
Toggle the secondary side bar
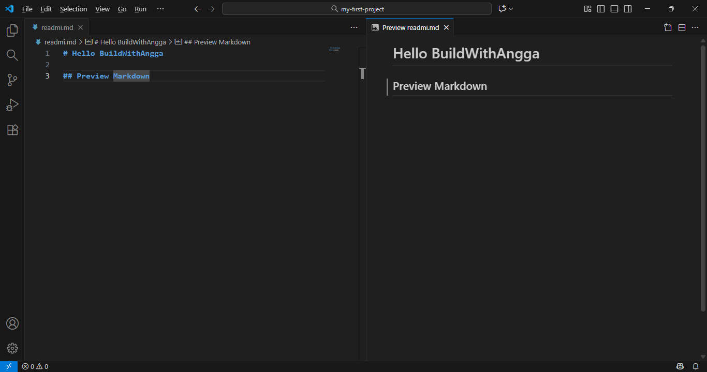[627, 8]
